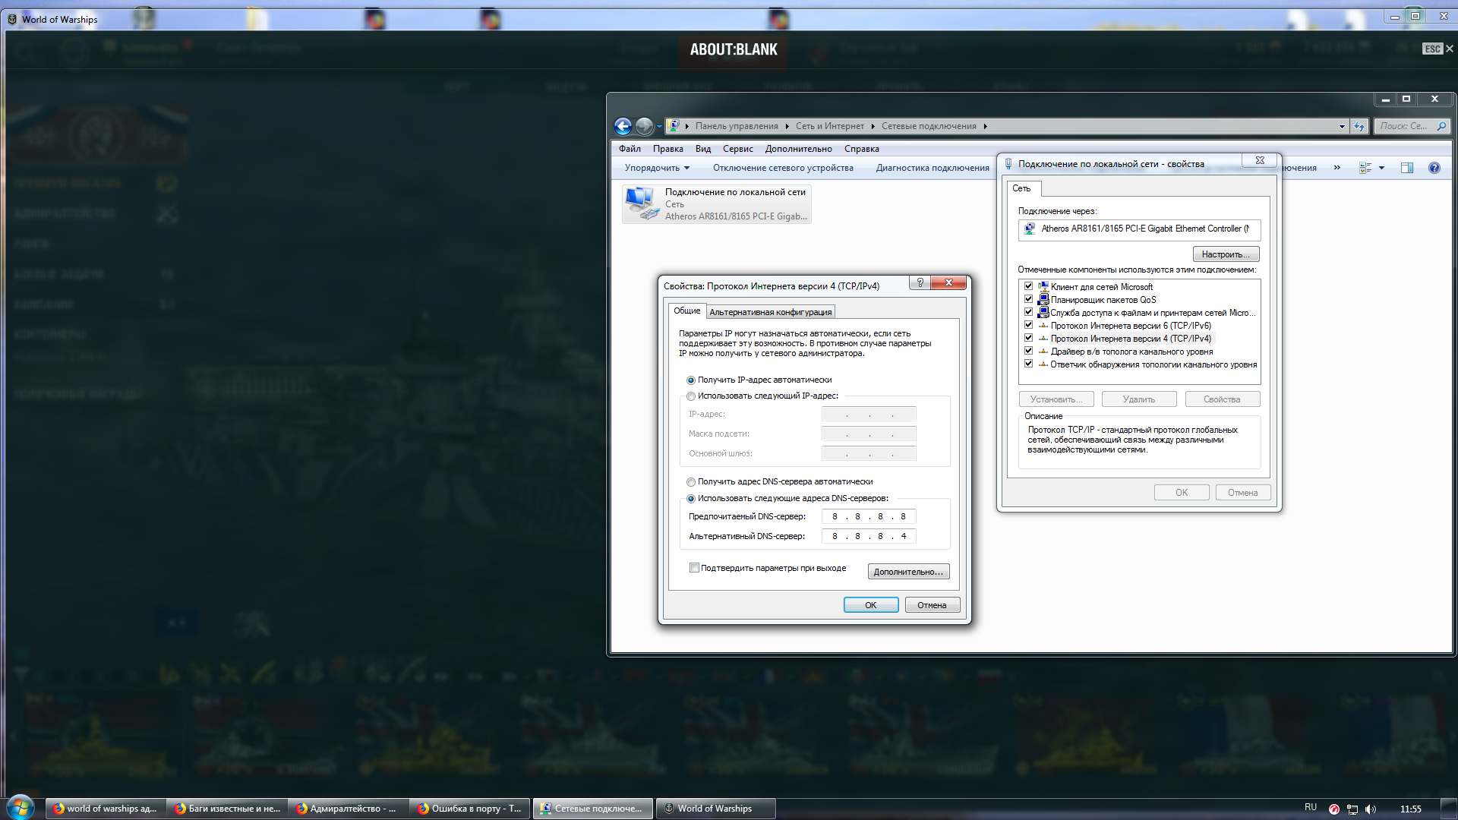Viewport: 1458px width, 820px height.
Task: Click the help button in IPv4 dialog title
Action: [x=920, y=282]
